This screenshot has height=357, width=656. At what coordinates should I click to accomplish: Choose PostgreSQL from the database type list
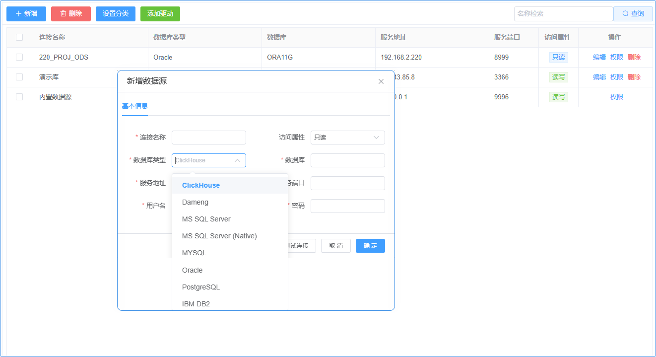tap(230, 287)
